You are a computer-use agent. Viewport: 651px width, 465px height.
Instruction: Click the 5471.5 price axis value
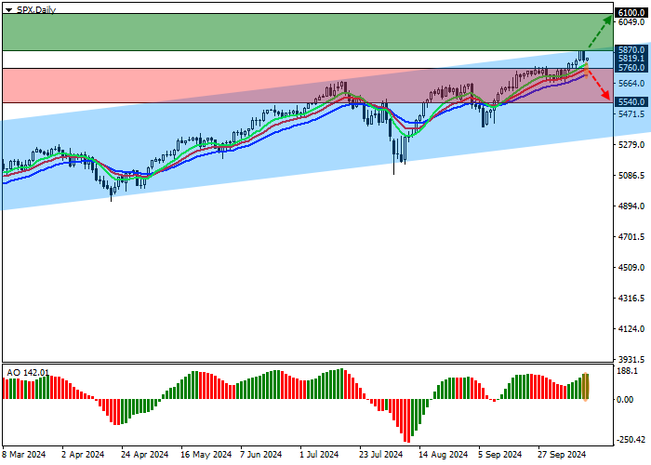(631, 113)
